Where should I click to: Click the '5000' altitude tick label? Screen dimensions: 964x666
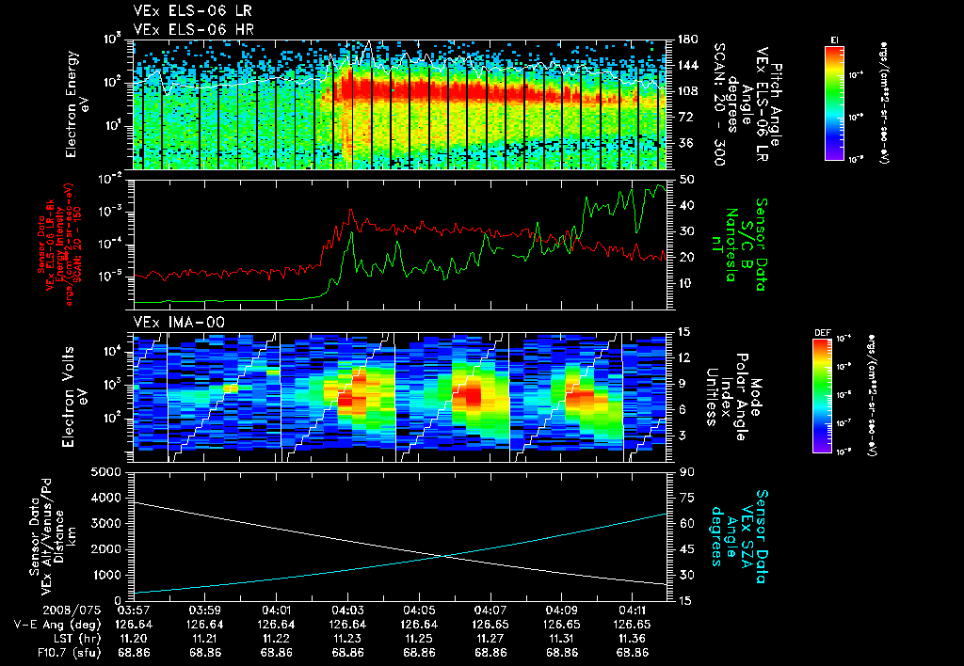106,472
